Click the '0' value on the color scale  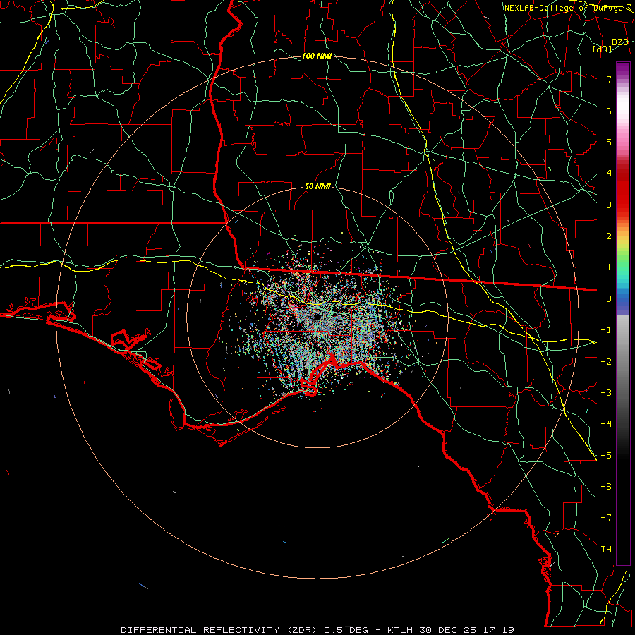[x=609, y=299]
